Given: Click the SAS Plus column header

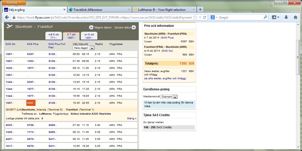Looking at the screenshot, I should (33, 44).
